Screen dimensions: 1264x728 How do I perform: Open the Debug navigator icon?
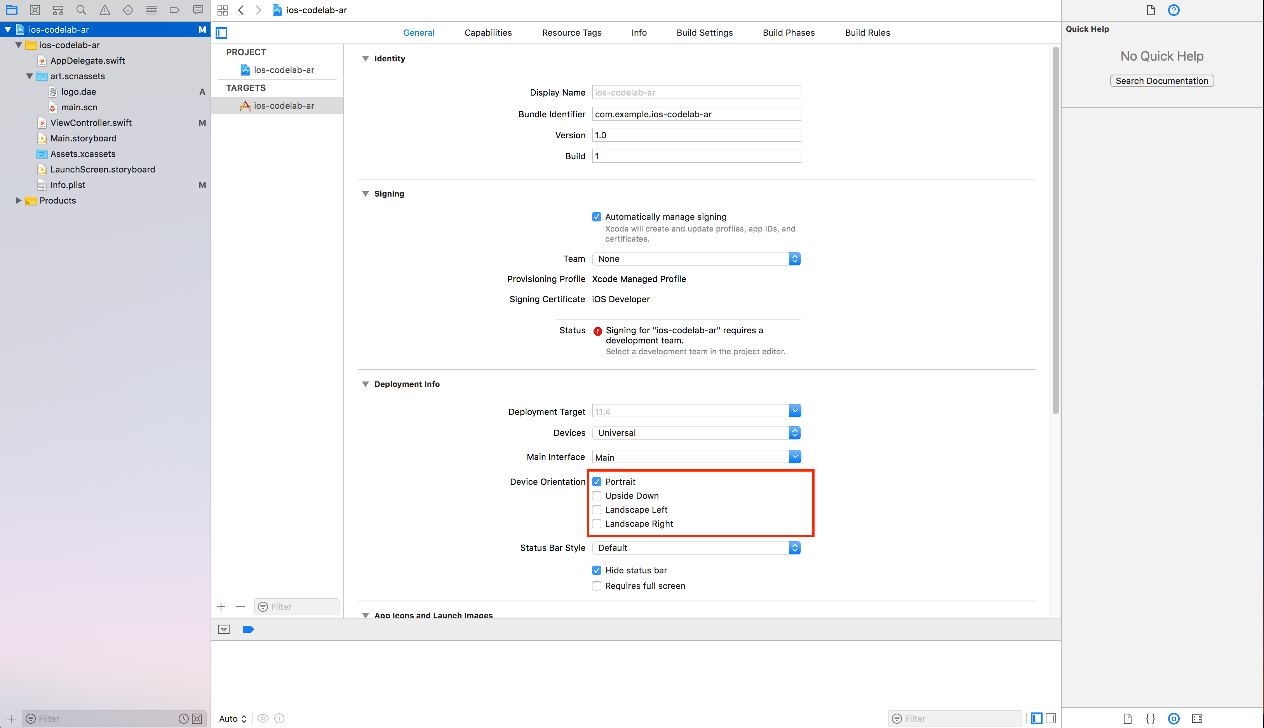(151, 10)
